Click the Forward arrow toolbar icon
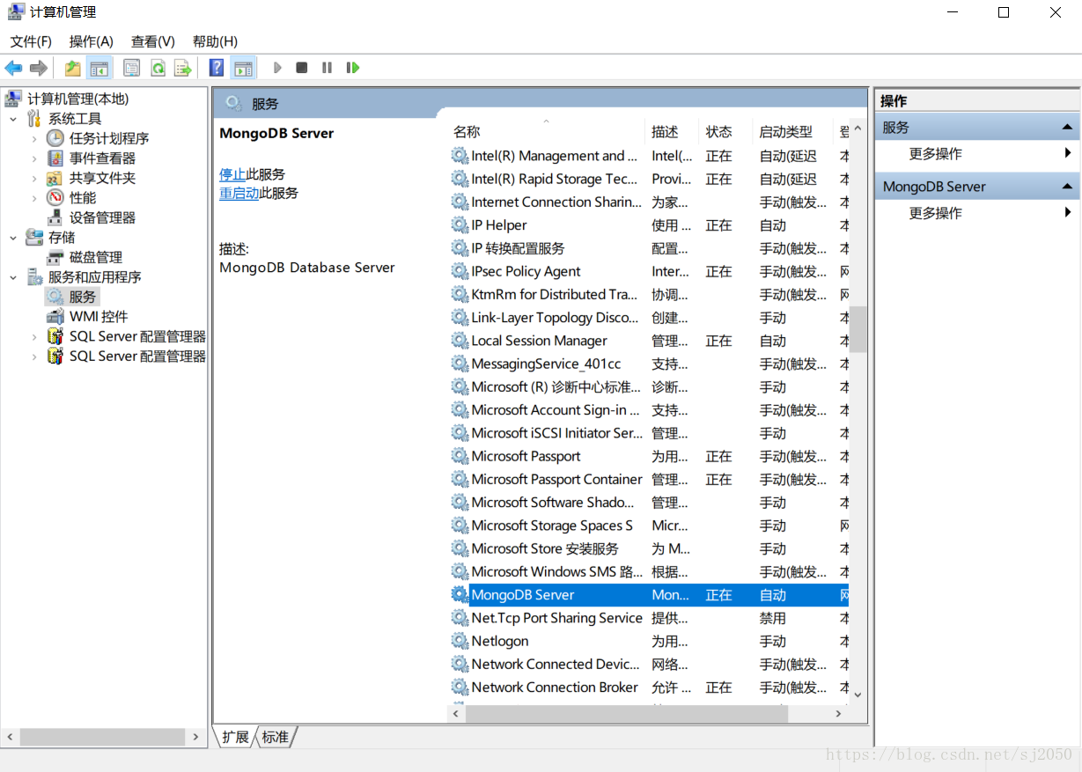 (x=39, y=68)
